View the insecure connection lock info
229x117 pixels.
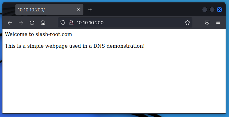(71, 23)
